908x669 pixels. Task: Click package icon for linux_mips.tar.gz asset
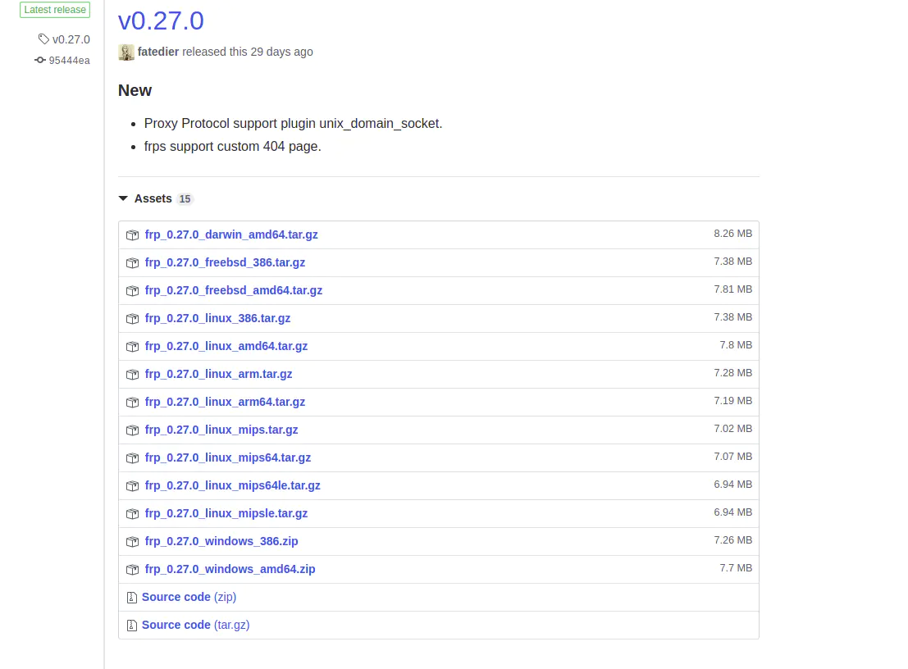pos(133,430)
